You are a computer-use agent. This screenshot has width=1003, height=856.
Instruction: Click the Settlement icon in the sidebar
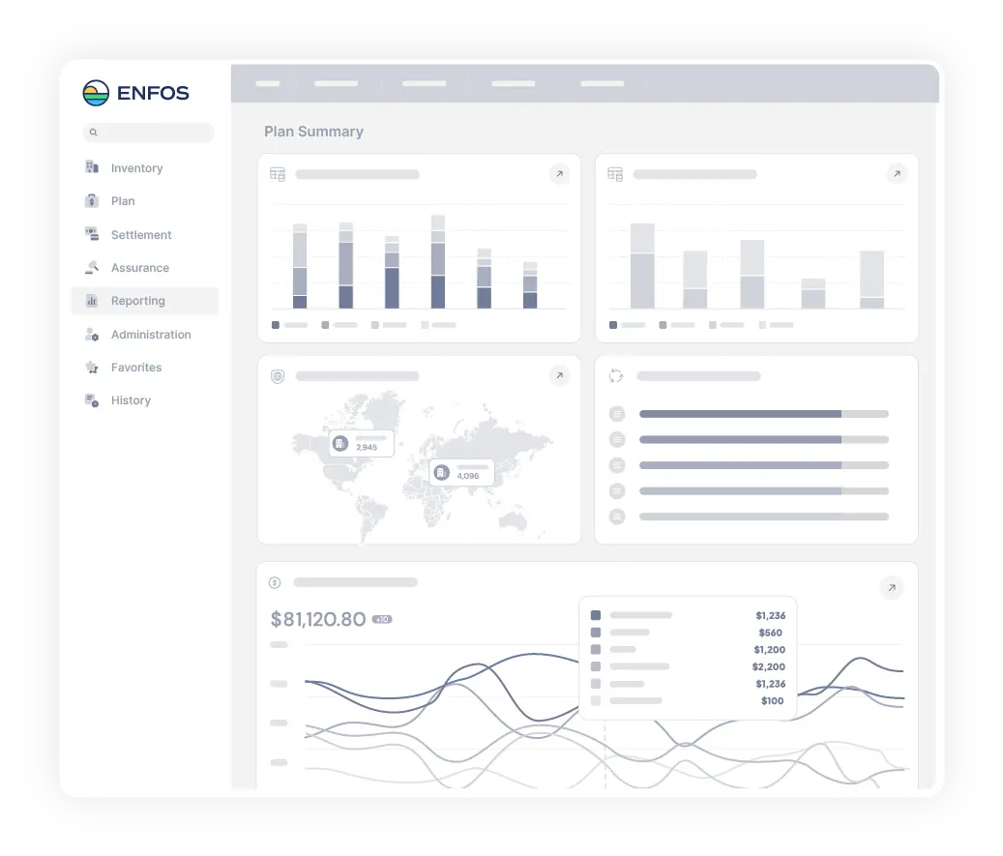[x=91, y=234]
